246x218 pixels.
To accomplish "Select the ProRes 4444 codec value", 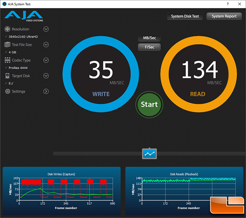I will [x=18, y=68].
